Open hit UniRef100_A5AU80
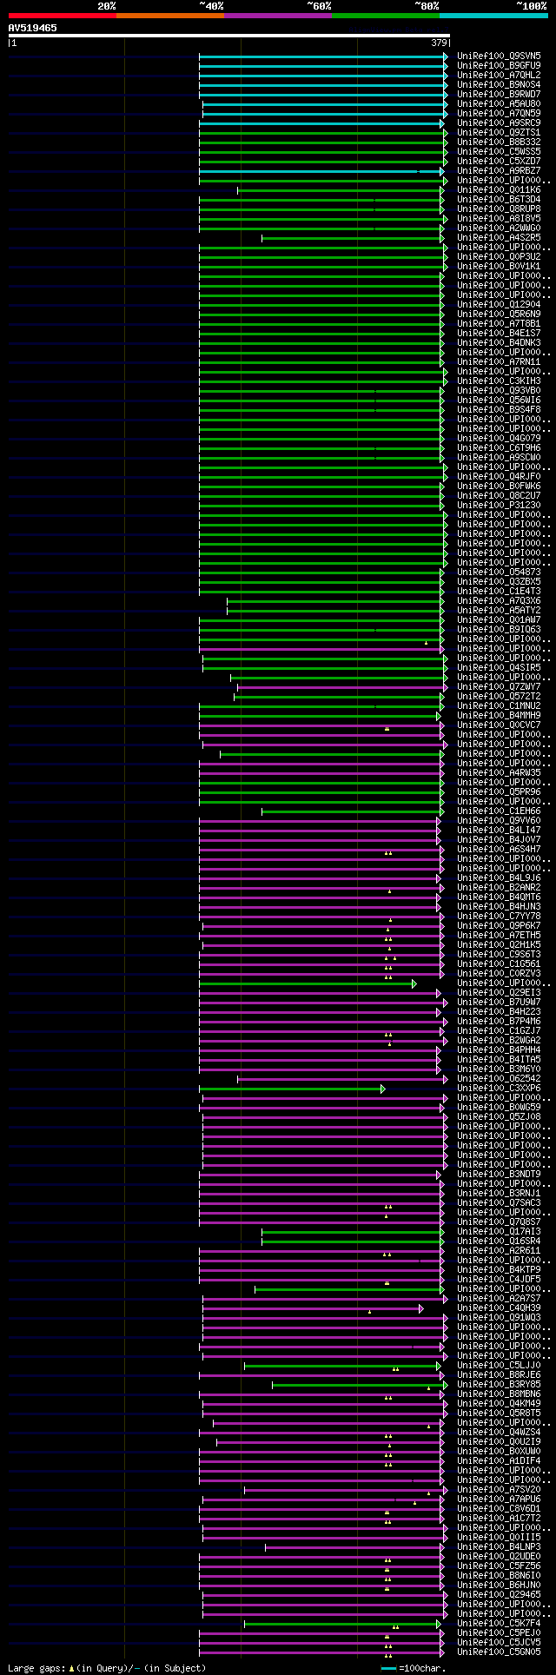The width and height of the screenshot is (556, 1675). tap(499, 104)
